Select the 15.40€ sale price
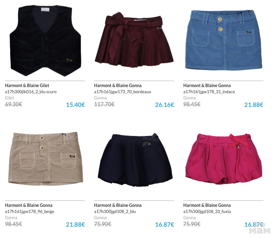The image size is (275, 238). click(x=75, y=105)
